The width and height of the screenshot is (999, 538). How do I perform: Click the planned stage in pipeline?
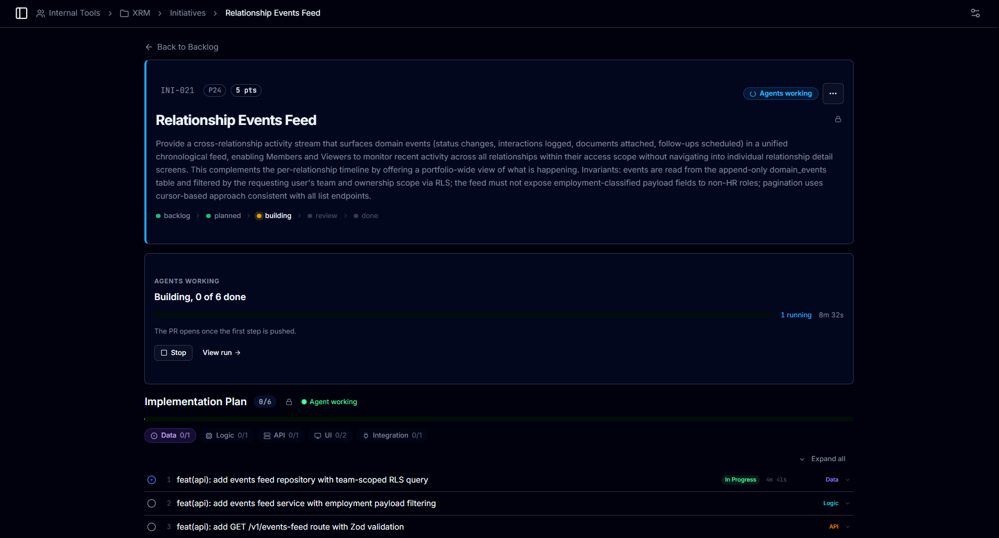223,216
